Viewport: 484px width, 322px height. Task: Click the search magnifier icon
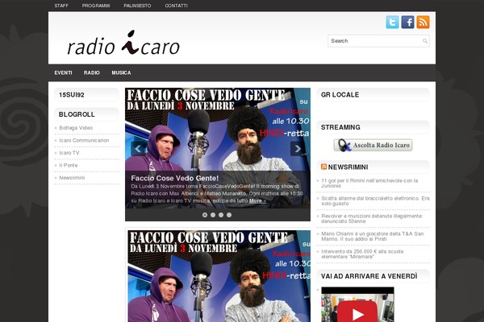[425, 41]
